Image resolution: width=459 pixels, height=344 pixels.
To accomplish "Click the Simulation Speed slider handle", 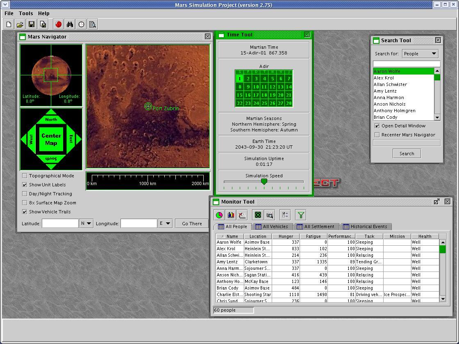I will pyautogui.click(x=264, y=181).
